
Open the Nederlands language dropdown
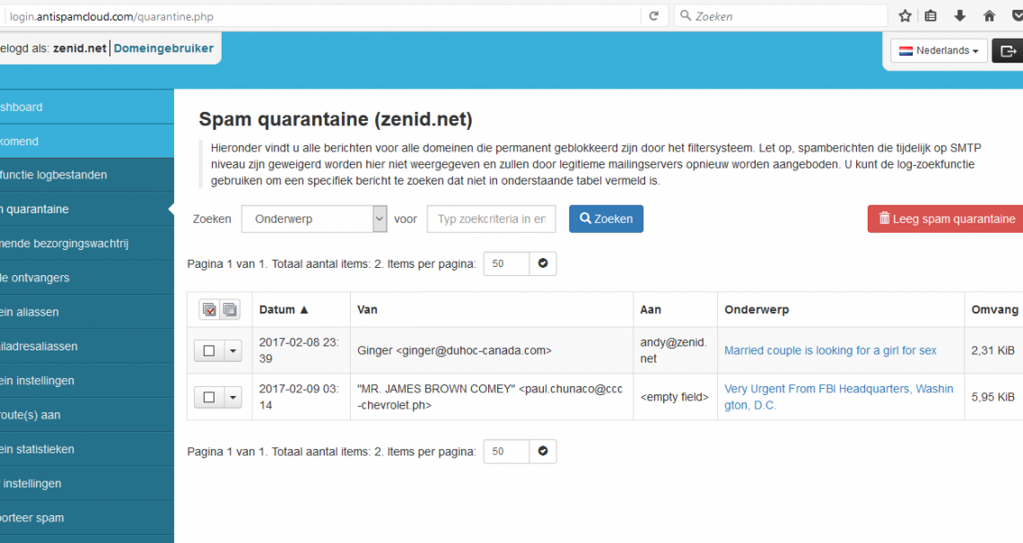click(939, 51)
